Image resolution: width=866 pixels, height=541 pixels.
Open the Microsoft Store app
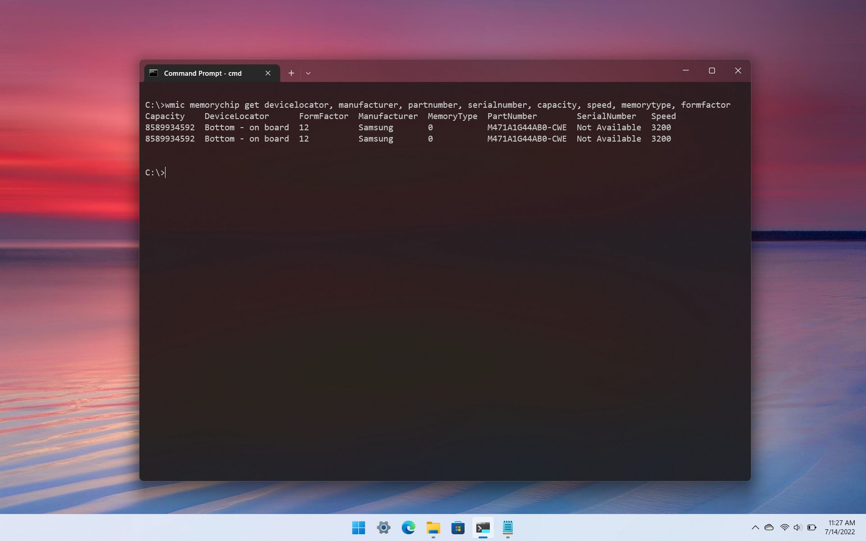click(458, 527)
